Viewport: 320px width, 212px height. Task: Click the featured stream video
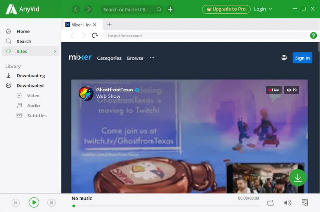(x=189, y=136)
